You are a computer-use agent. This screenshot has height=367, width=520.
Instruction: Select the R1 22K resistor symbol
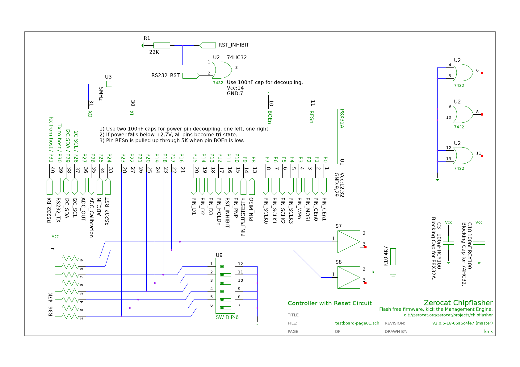pos(161,45)
